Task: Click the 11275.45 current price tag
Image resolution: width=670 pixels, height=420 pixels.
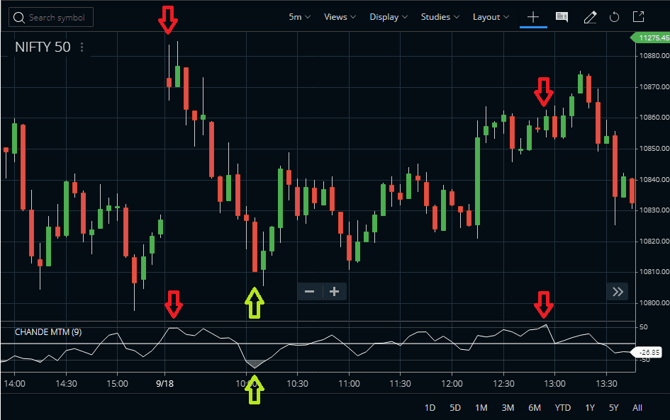Action: [651, 38]
